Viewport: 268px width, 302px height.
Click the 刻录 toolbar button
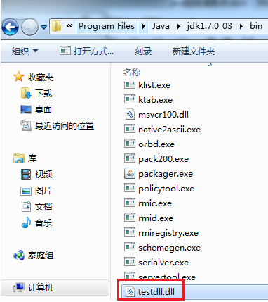(143, 51)
